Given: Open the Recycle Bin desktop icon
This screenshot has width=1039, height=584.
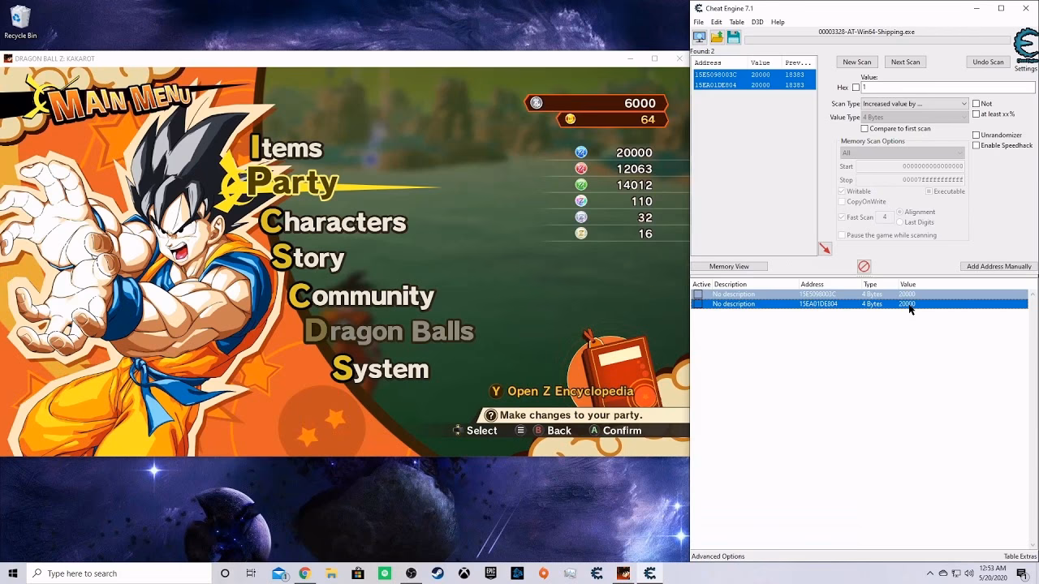Looking at the screenshot, I should tap(20, 23).
